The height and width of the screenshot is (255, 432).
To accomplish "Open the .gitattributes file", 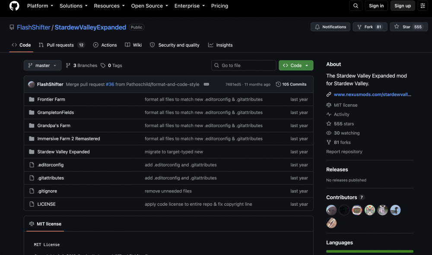I will 51,178.
